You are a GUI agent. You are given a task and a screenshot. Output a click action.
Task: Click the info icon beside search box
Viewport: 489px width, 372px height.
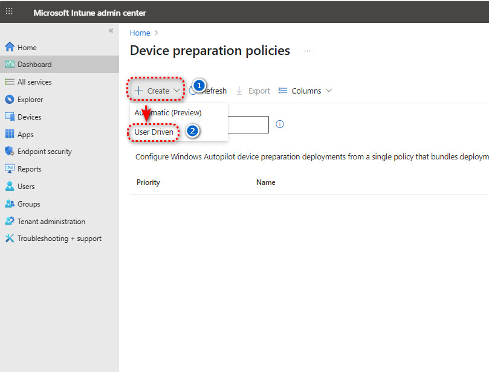pyautogui.click(x=280, y=124)
